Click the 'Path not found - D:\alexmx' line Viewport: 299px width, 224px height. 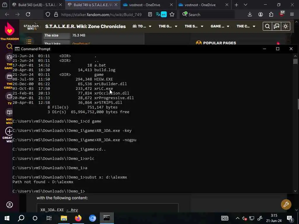pyautogui.click(x=43, y=182)
